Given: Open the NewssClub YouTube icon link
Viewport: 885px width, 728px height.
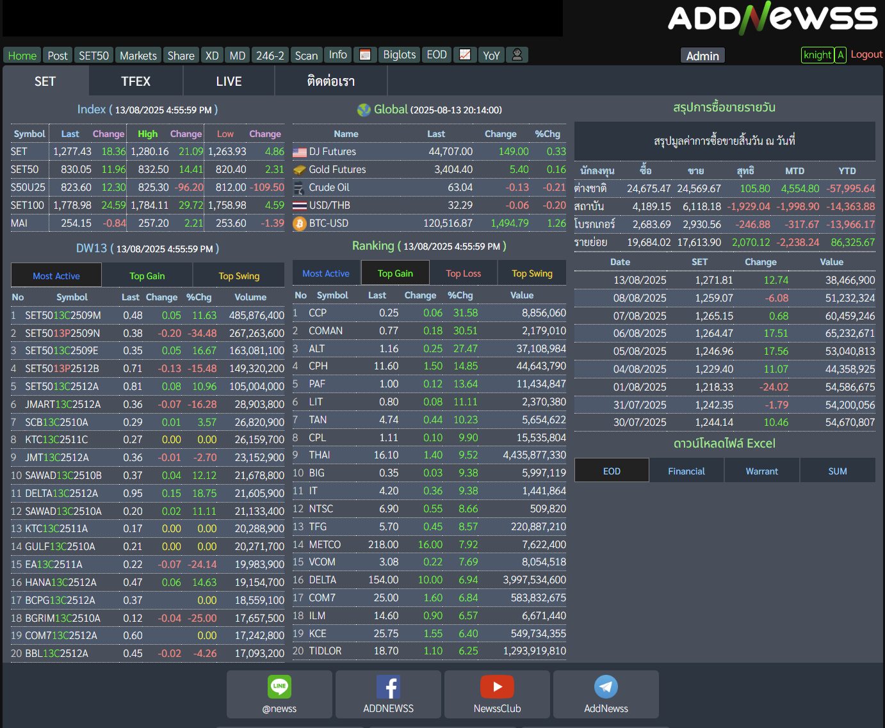Looking at the screenshot, I should pos(497,686).
